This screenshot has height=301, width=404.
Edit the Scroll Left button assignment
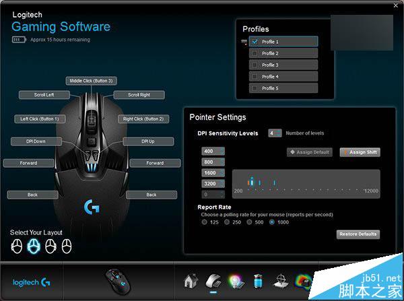[44, 95]
